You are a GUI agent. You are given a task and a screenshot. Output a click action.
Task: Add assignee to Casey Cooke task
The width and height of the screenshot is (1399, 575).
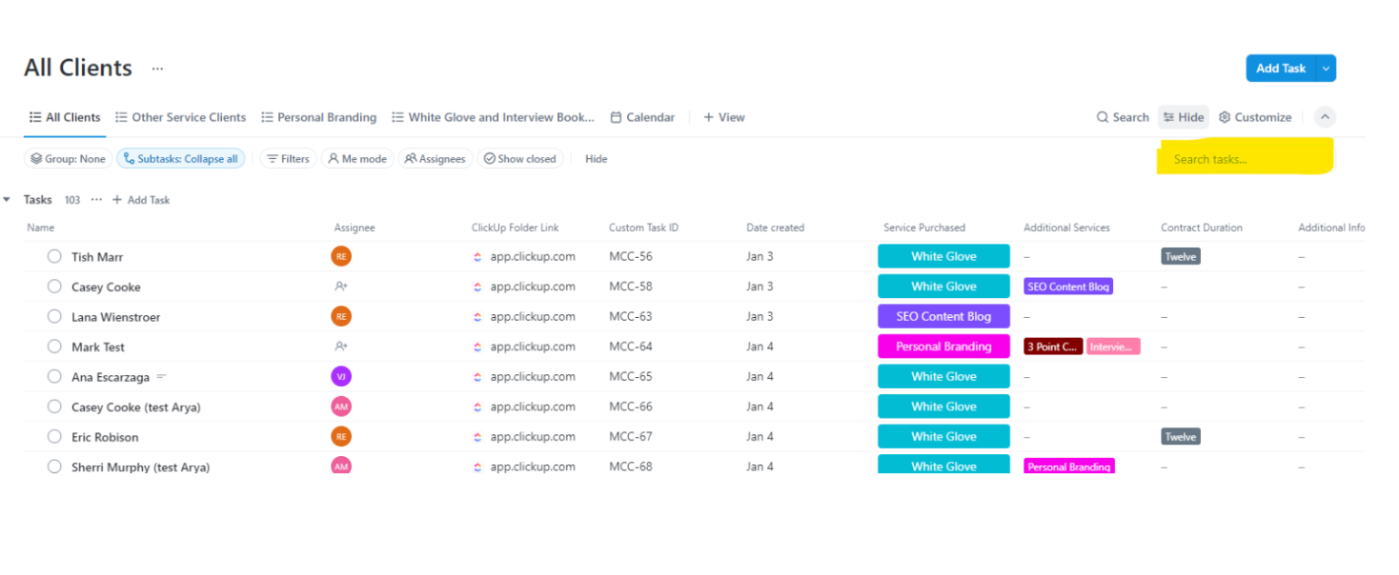pos(341,287)
